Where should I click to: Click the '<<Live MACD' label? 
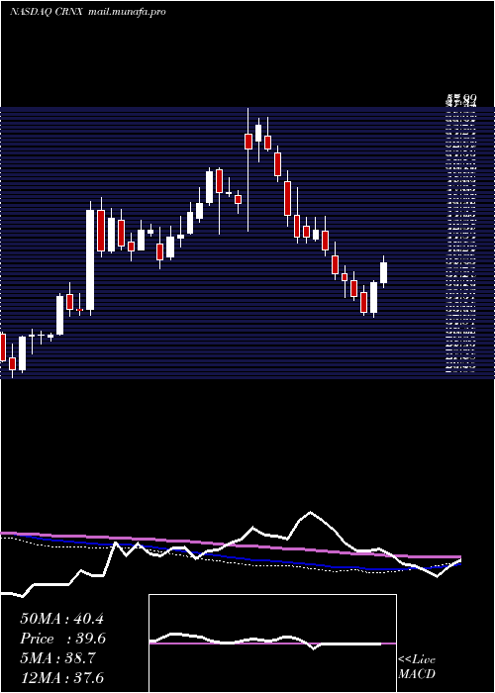point(417,666)
